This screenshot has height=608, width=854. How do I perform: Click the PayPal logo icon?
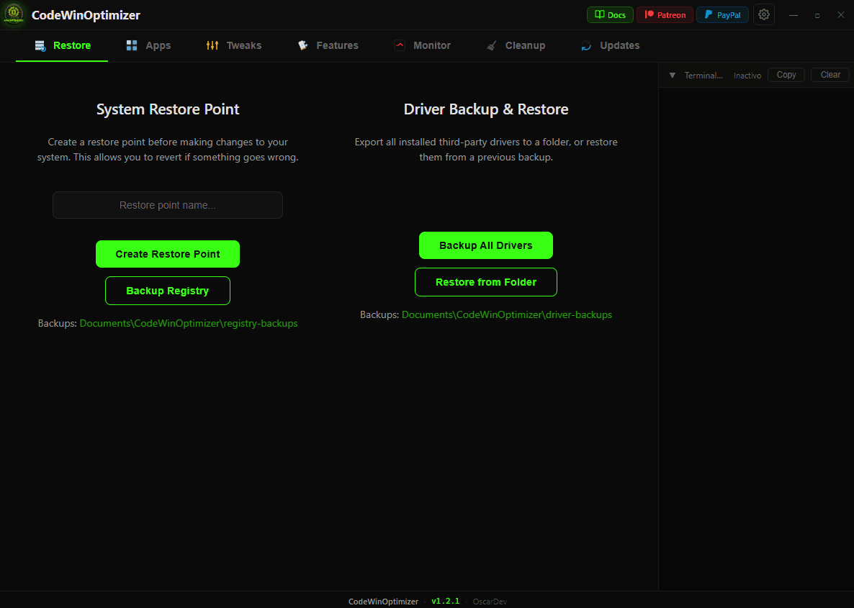pyautogui.click(x=709, y=14)
